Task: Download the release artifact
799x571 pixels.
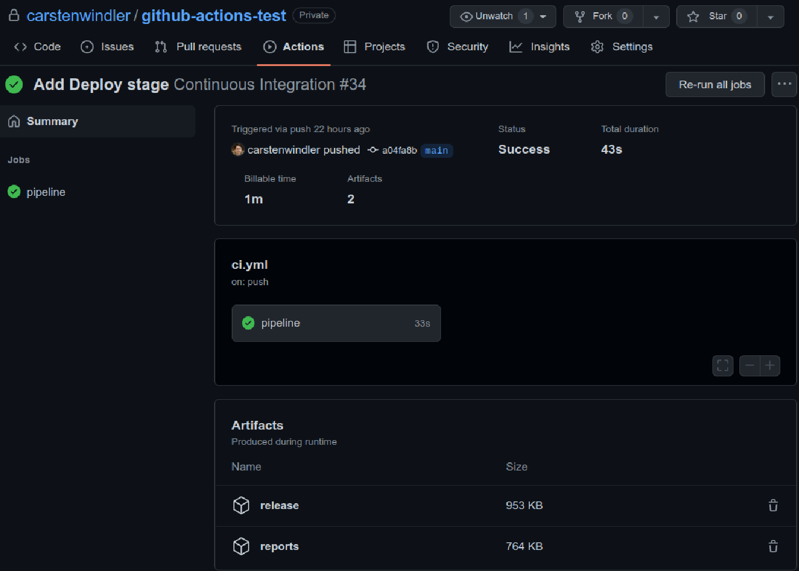Action: (x=279, y=506)
